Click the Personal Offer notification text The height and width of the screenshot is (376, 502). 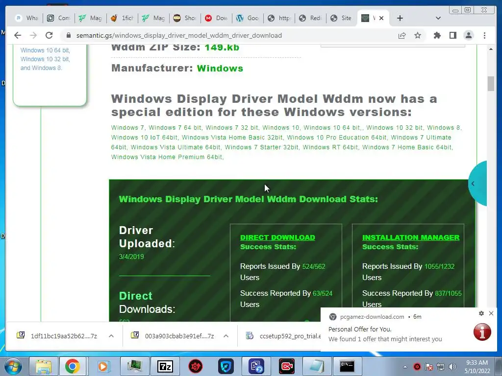[359, 329]
